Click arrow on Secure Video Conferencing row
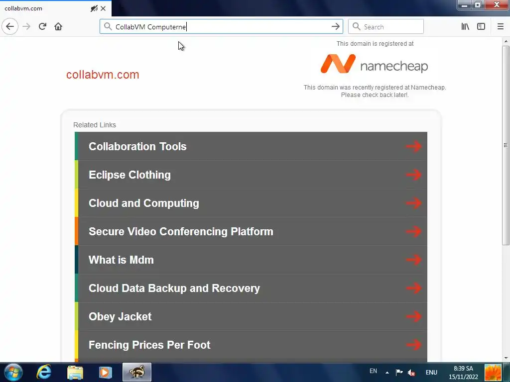This screenshot has height=382, width=510. (414, 231)
